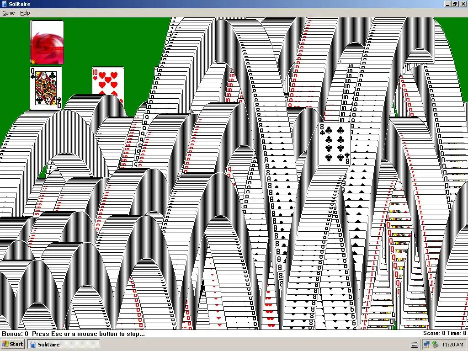Click the 'Bonus: 0' status text
Viewport: 468px width, 351px height.
pos(15,334)
